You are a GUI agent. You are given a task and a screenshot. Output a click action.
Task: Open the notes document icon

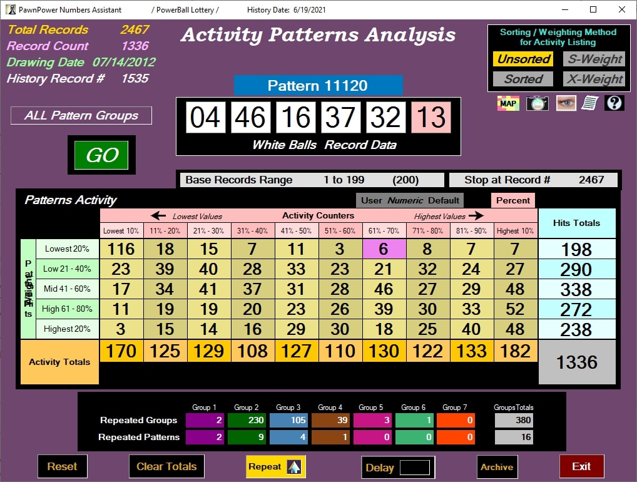coord(589,103)
